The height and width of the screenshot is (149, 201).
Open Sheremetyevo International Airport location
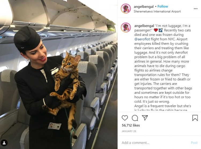[157, 12]
